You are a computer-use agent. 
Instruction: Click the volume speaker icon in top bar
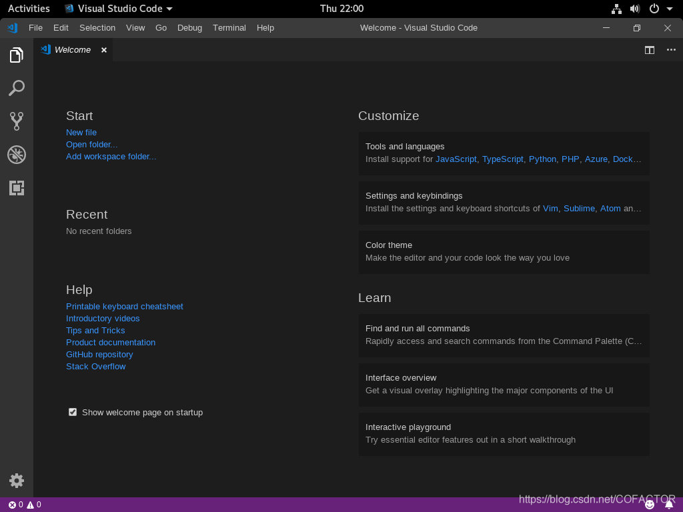pyautogui.click(x=635, y=9)
